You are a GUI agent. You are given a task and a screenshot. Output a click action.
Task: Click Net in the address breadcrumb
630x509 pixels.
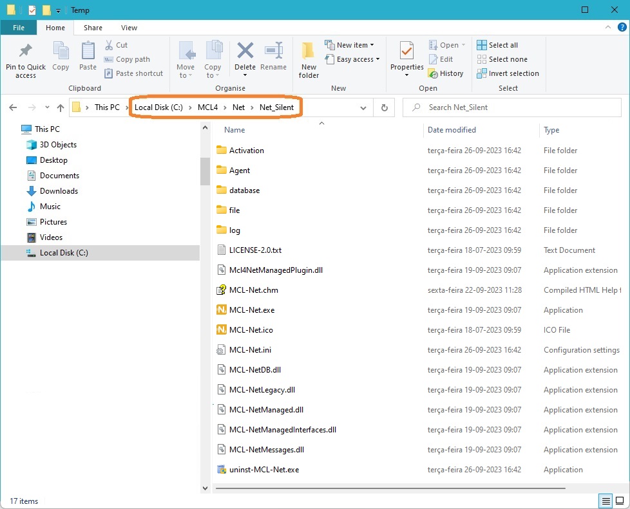[x=238, y=107]
